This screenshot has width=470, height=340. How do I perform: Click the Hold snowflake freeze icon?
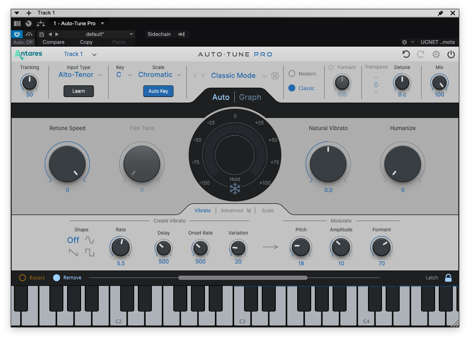click(235, 189)
